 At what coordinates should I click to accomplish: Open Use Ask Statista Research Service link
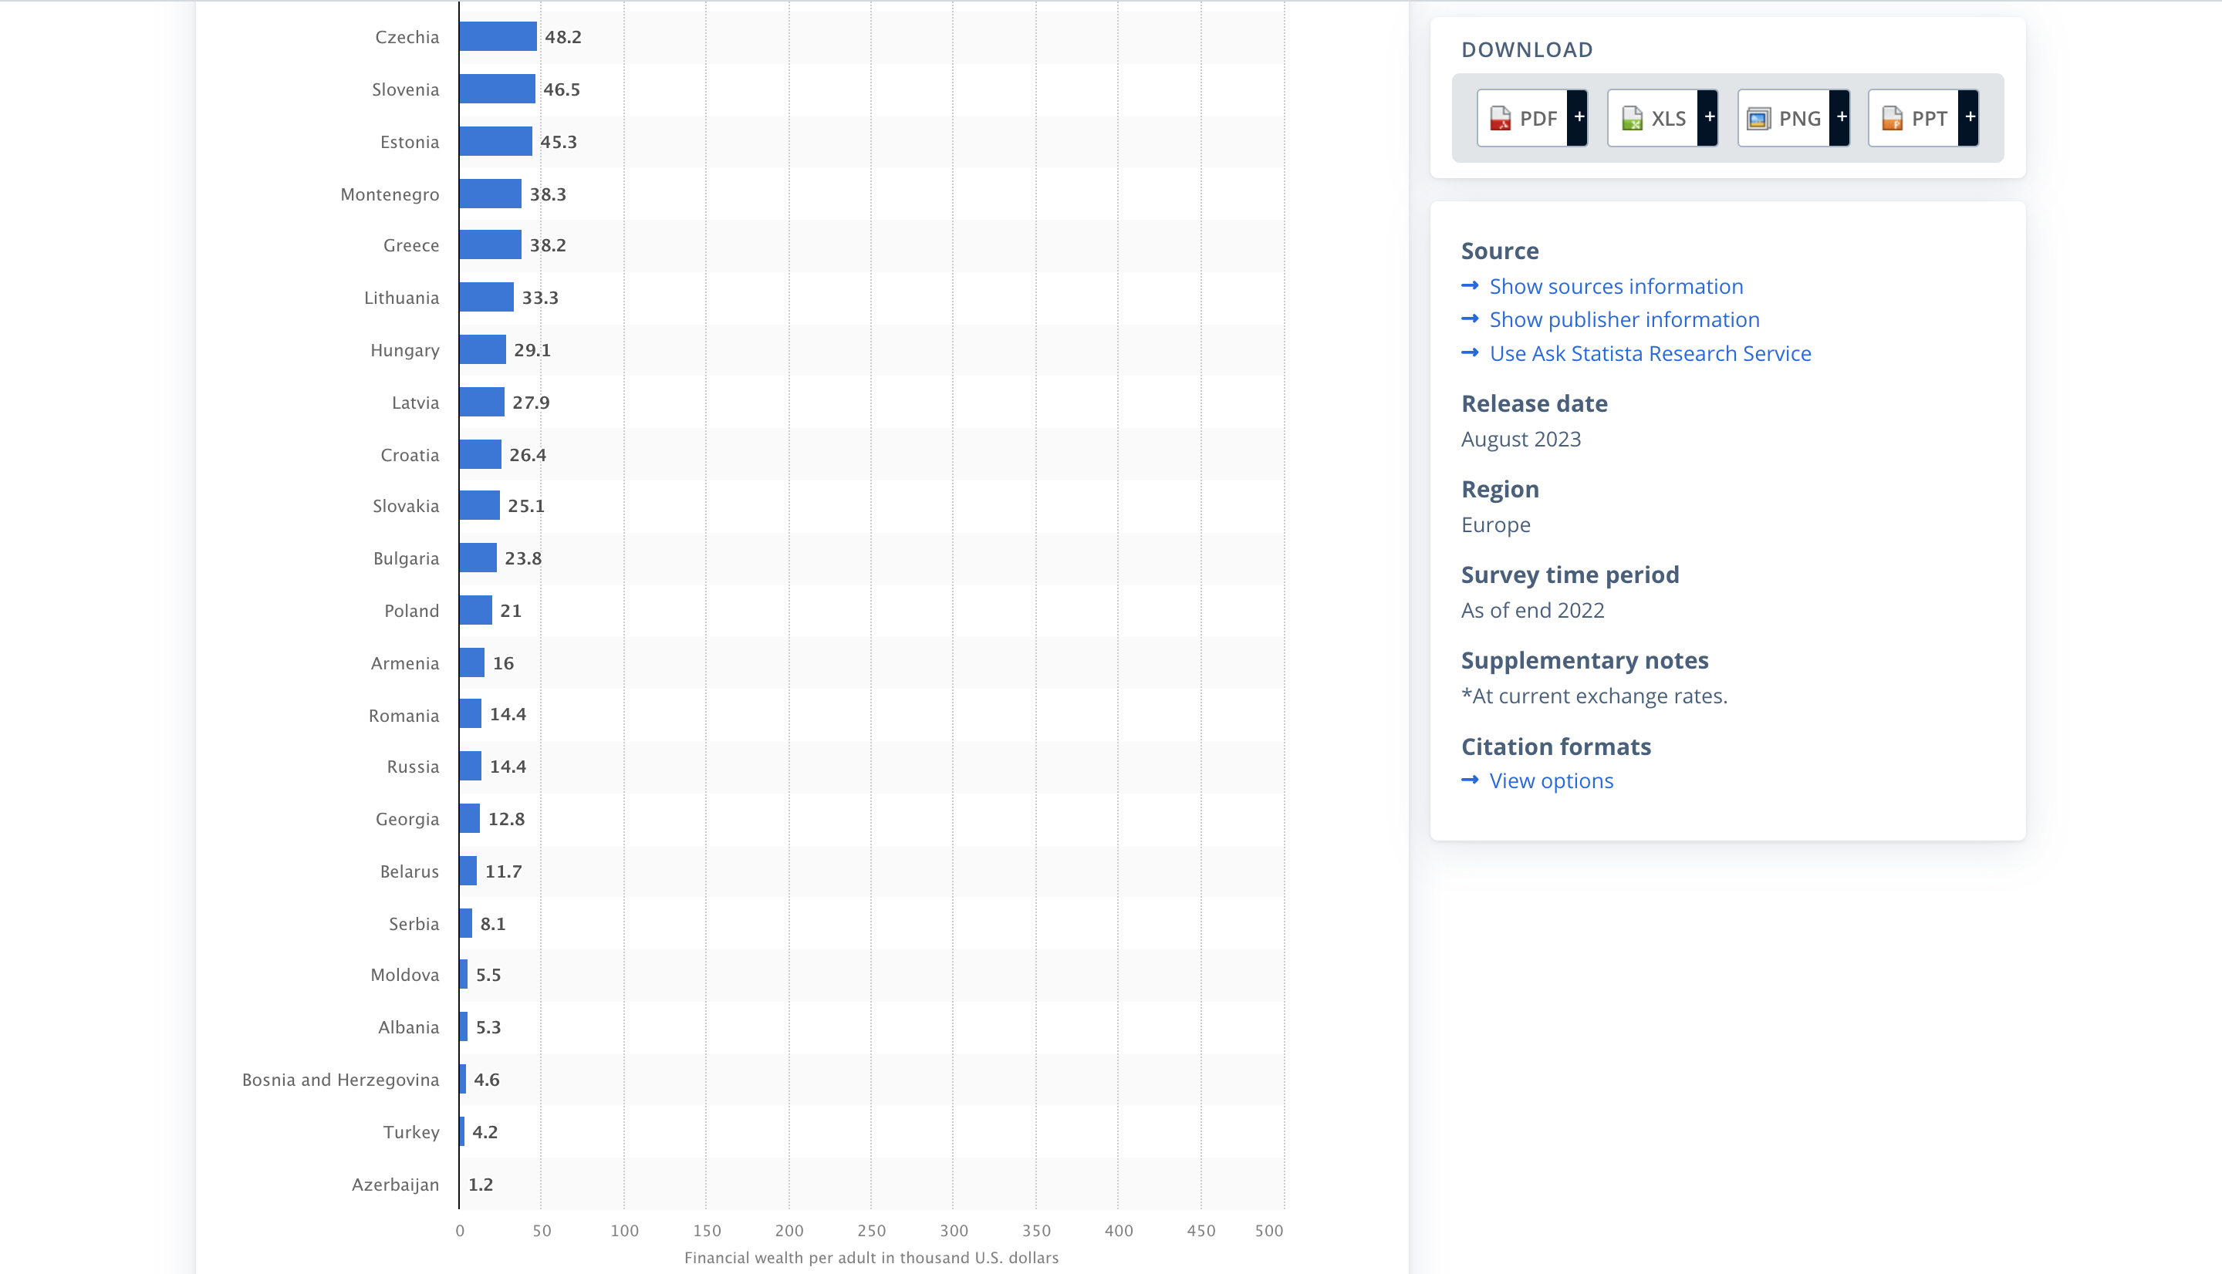(x=1650, y=353)
